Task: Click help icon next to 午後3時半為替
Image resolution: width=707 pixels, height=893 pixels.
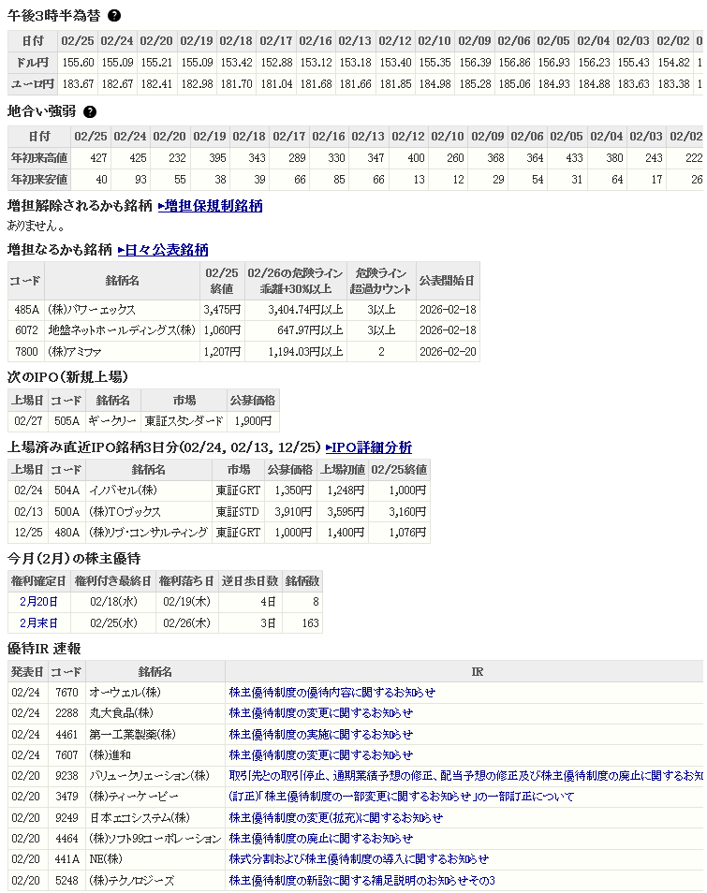Action: tap(114, 16)
